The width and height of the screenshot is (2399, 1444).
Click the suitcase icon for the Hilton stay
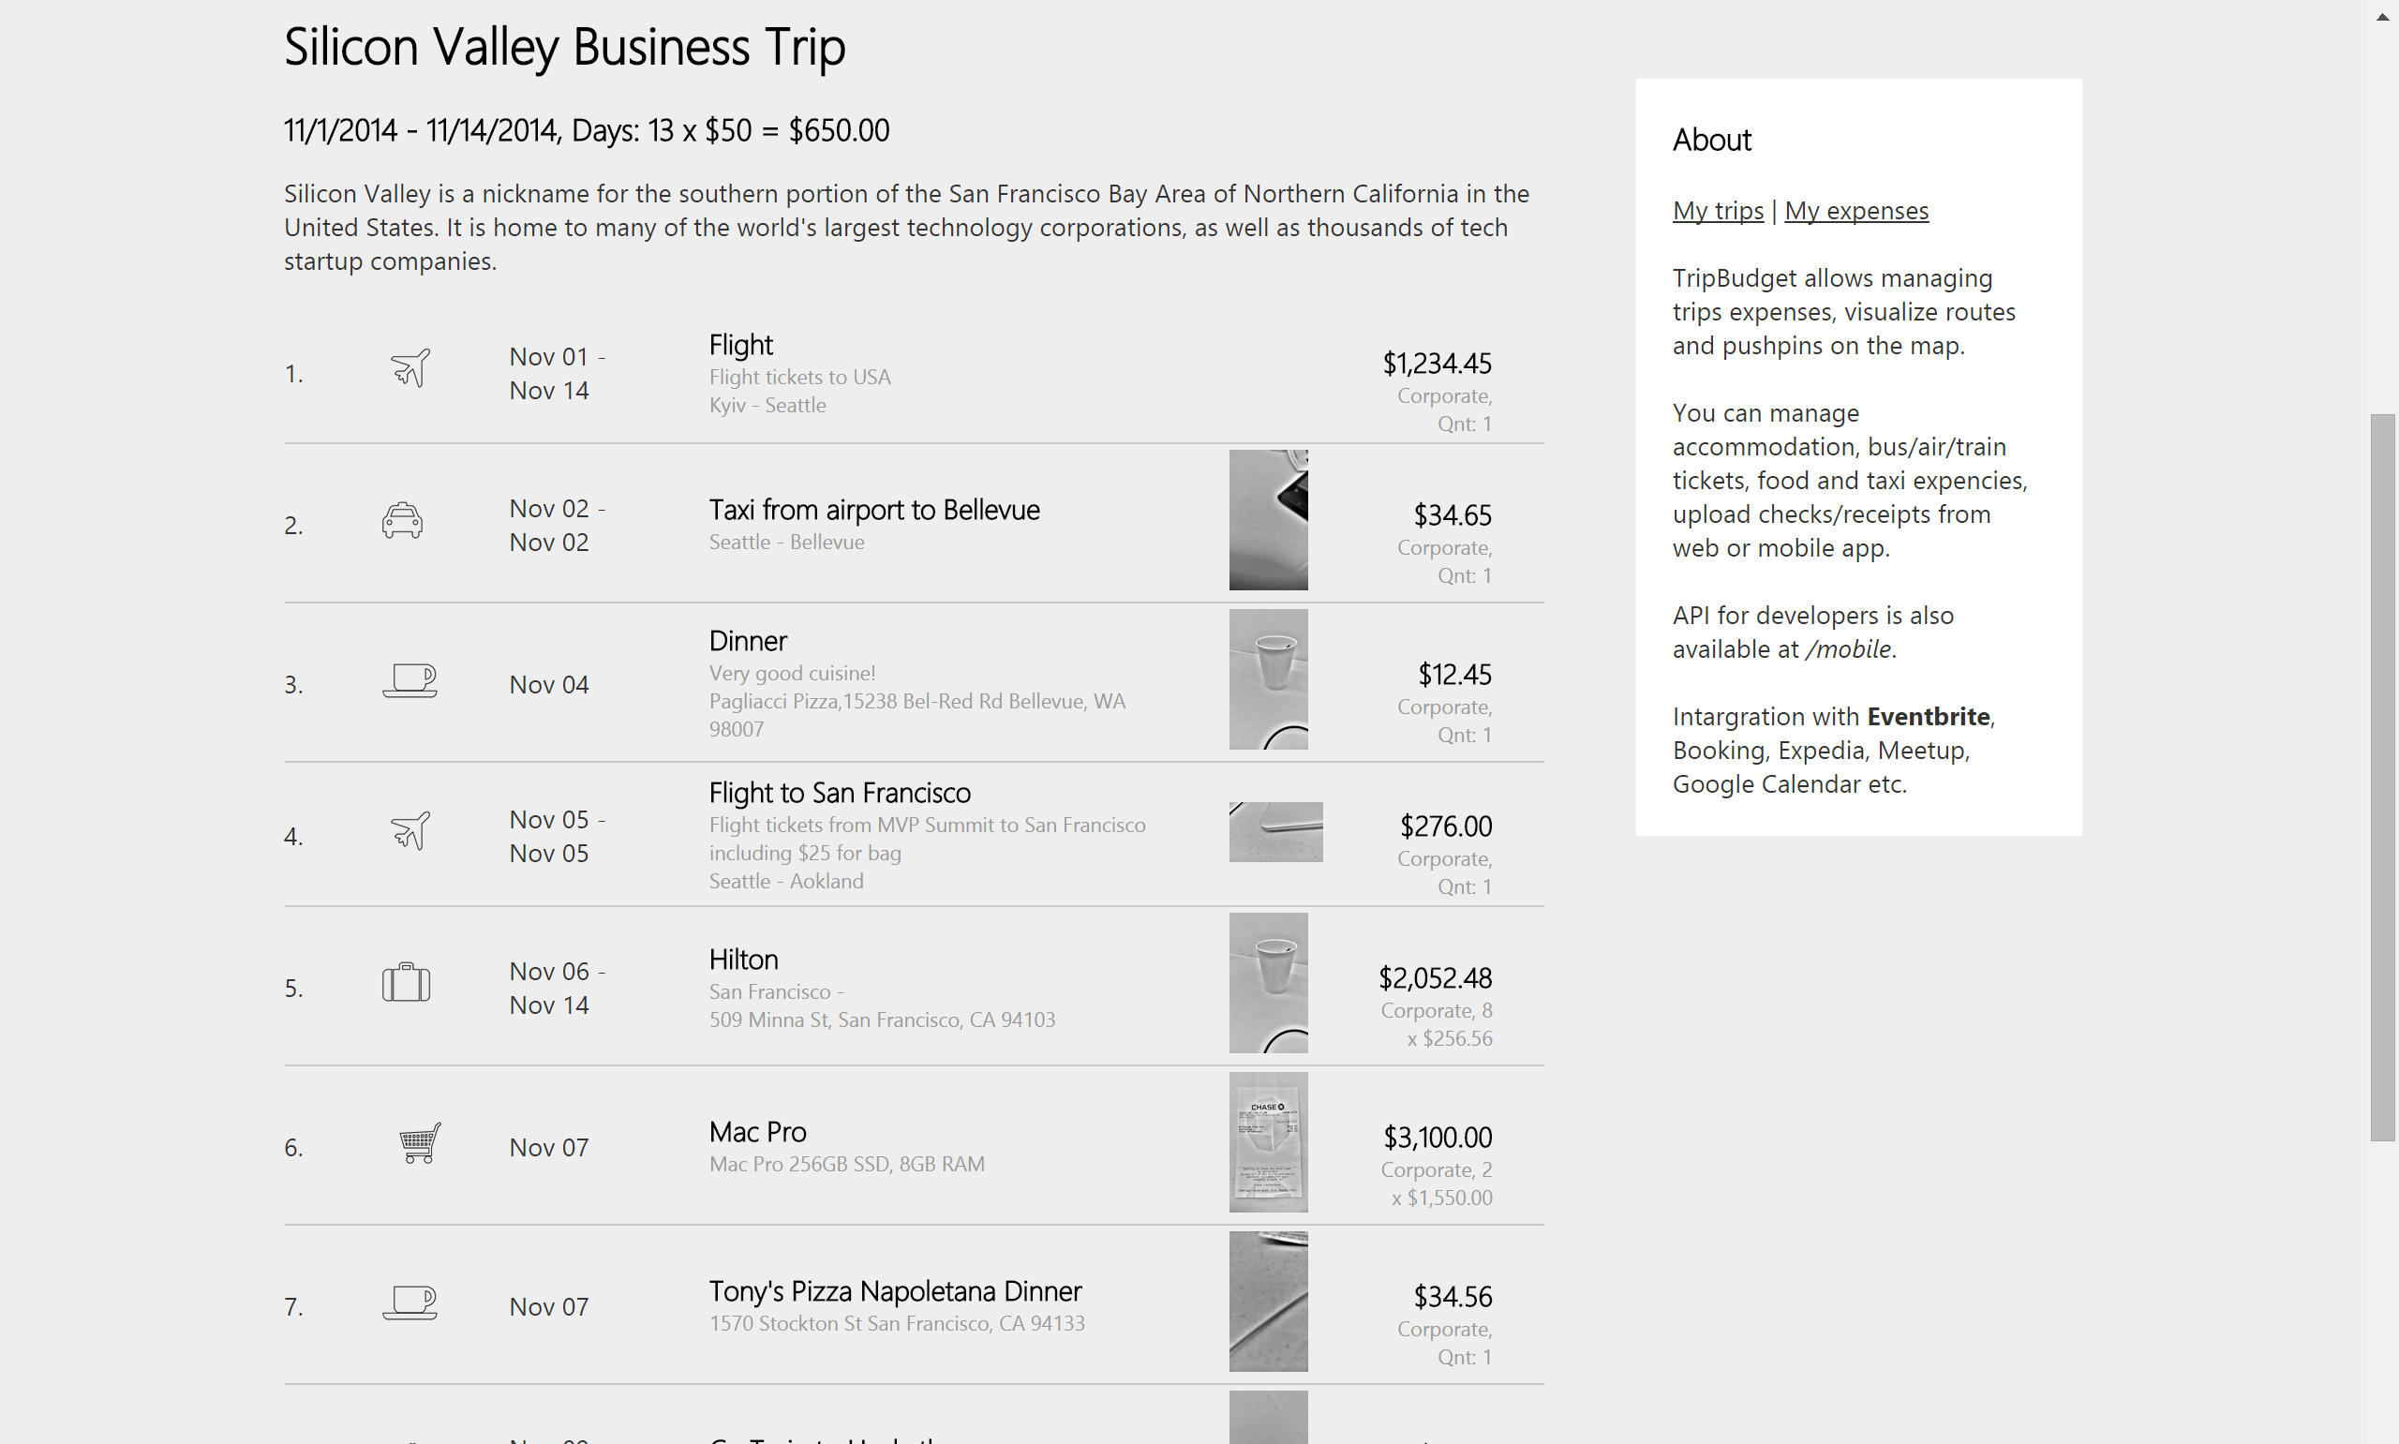pos(406,983)
